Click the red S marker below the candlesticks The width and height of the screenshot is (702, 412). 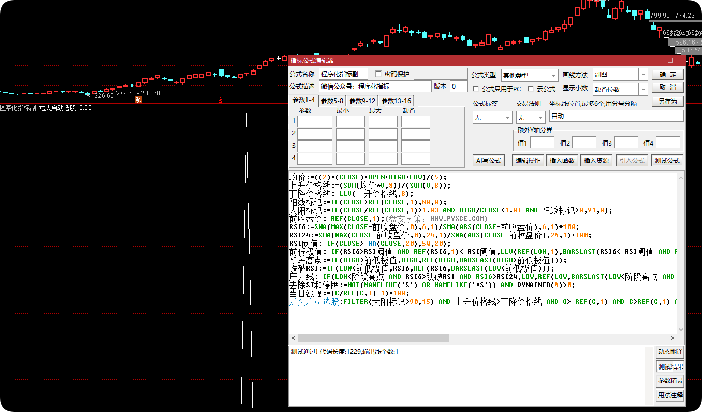[x=221, y=100]
